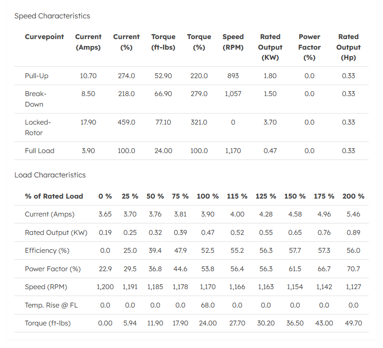Click the Speed Characteristics section heading
The height and width of the screenshot is (348, 383).
point(52,16)
